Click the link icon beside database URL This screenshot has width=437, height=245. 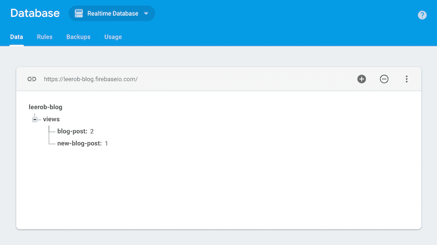pos(32,79)
